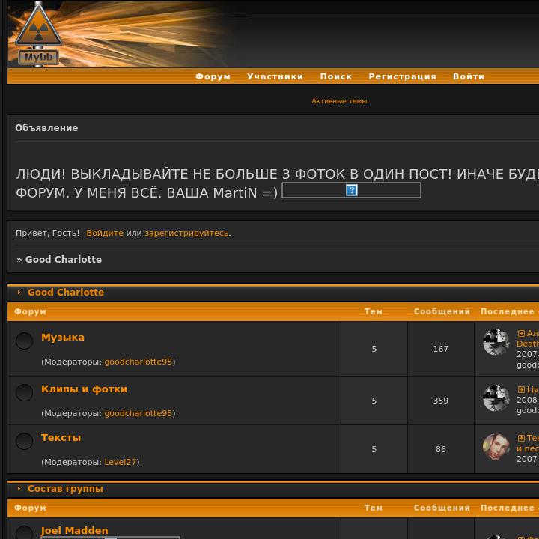
Task: Open the Войти menu item
Action: point(469,76)
